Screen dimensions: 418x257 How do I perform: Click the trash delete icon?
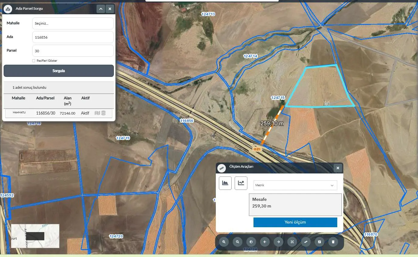[333, 242]
